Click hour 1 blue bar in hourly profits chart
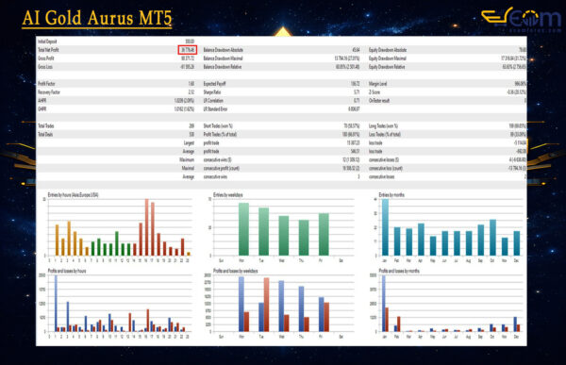The width and height of the screenshot is (566, 365). (x=56, y=304)
